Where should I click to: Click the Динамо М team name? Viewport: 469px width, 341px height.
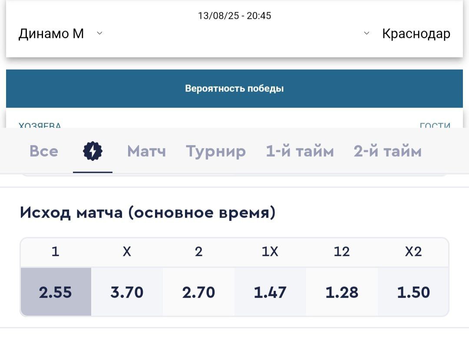tap(51, 33)
